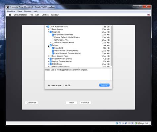Click the 'Injects Most of The Supported SATA' description
The image size is (157, 132).
coord(67,70)
